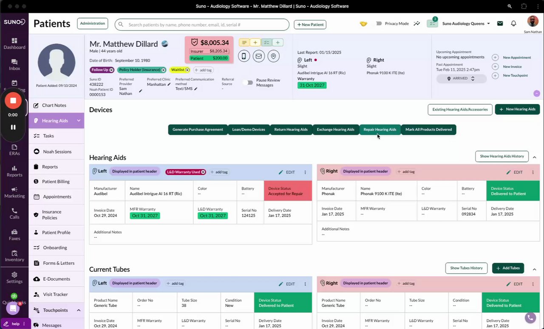Image resolution: width=544 pixels, height=329 pixels.
Task: Remove the L&D Warranty Used tag
Action: [x=203, y=172]
